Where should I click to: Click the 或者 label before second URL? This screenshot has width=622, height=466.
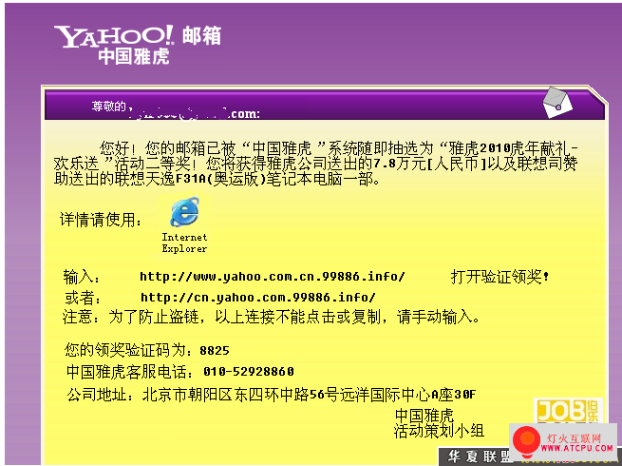pyautogui.click(x=83, y=298)
